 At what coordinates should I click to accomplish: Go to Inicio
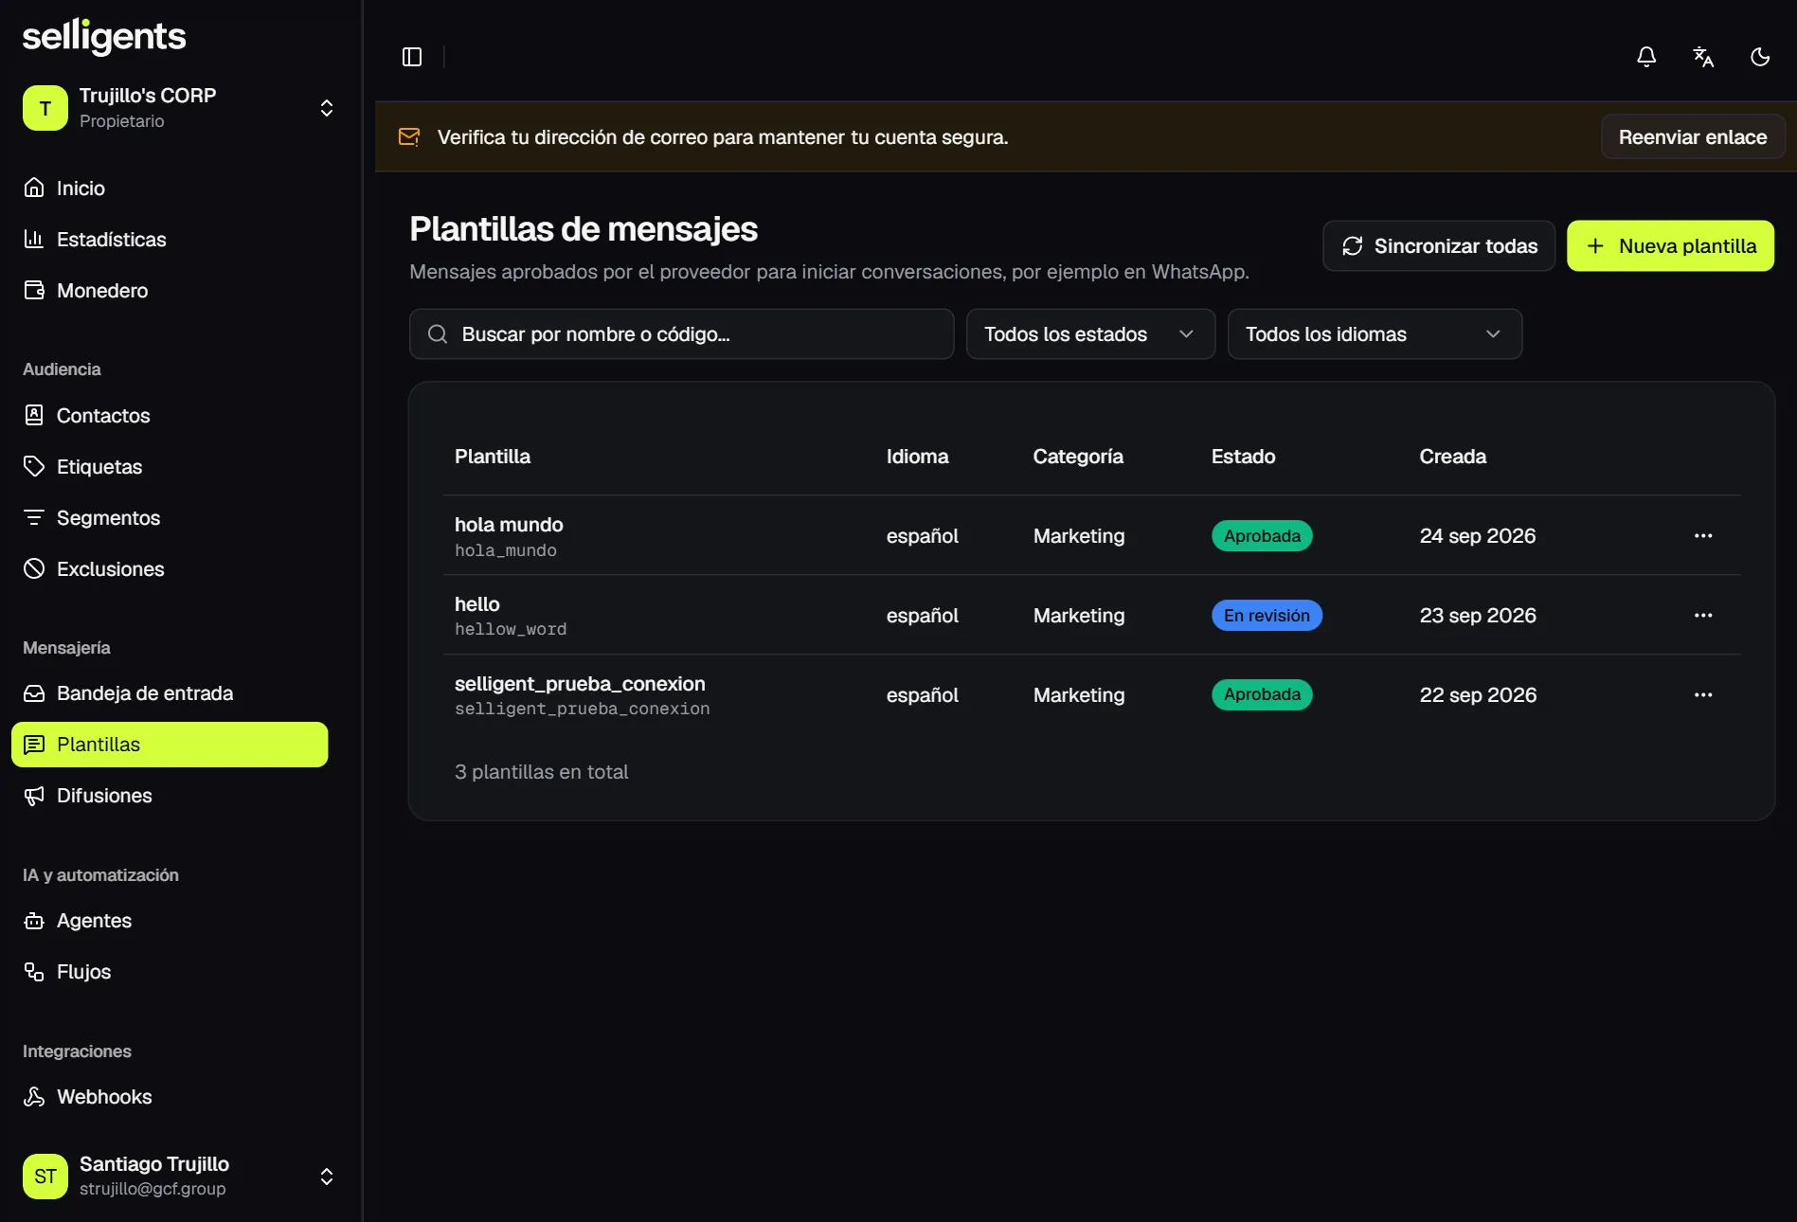click(x=170, y=189)
